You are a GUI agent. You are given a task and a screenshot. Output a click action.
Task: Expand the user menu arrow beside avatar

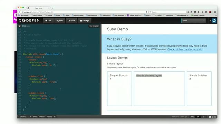coord(210,21)
